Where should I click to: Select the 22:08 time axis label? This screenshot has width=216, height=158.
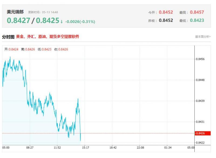coord(140,148)
